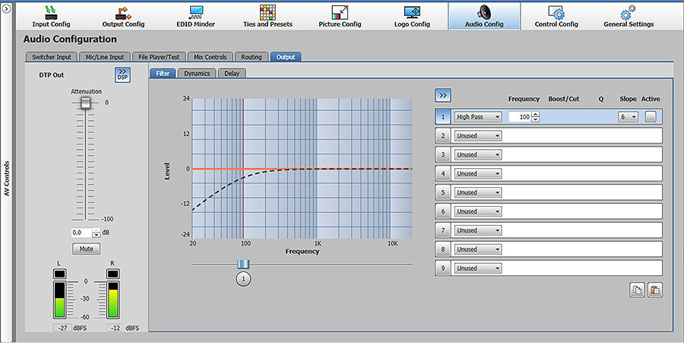Open the Picture Config page

(x=340, y=16)
